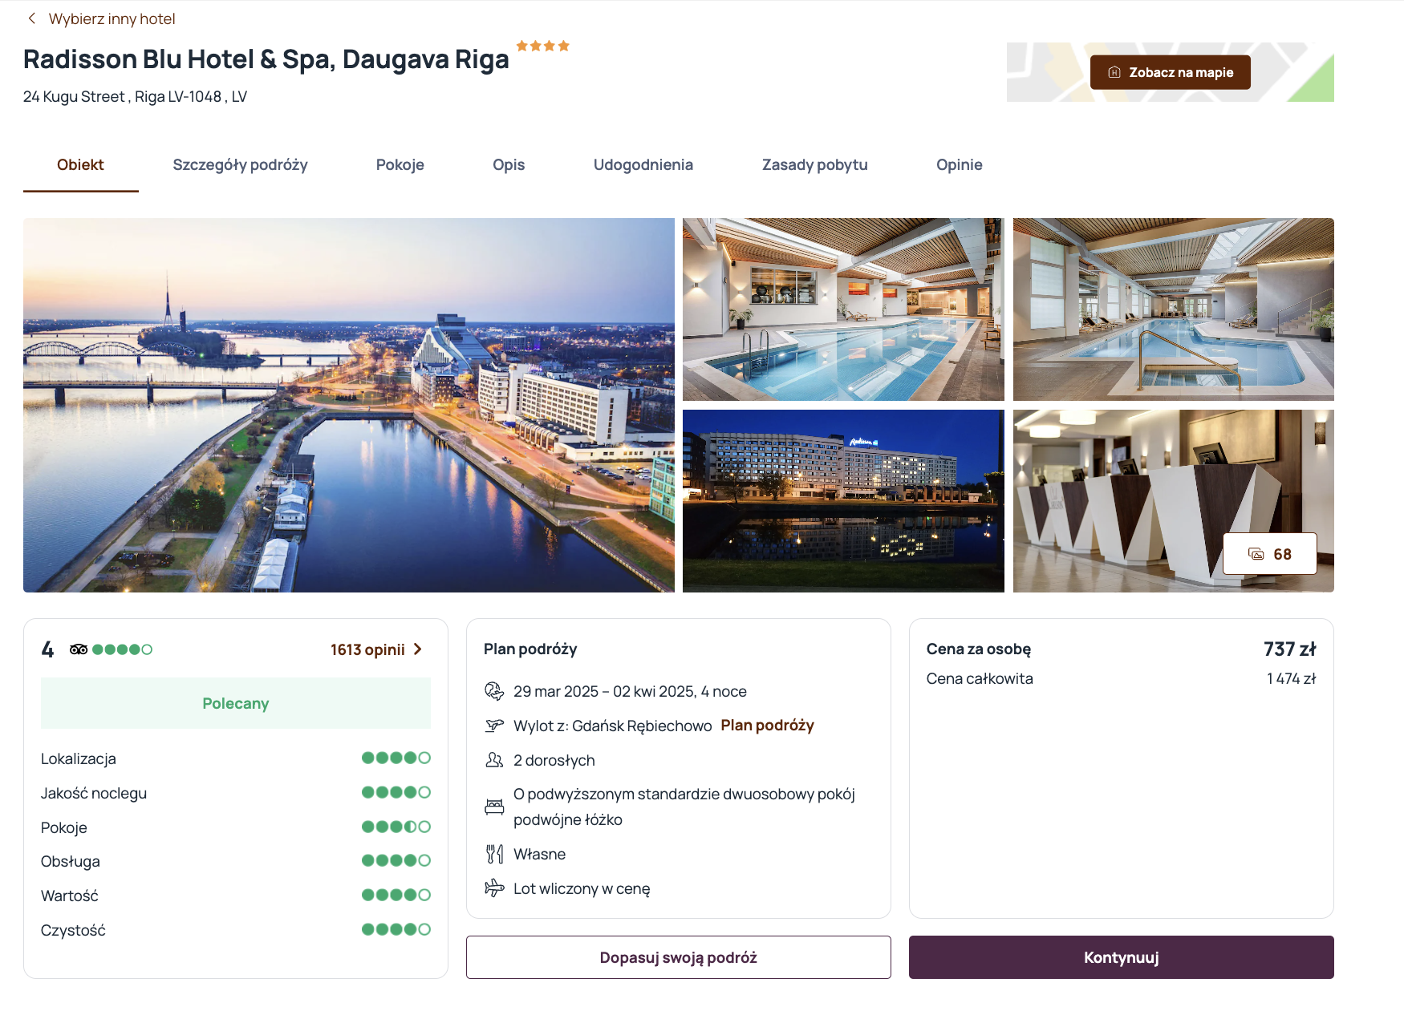Click the Czystość rating bubbles
1404x1015 pixels.
pyautogui.click(x=396, y=929)
